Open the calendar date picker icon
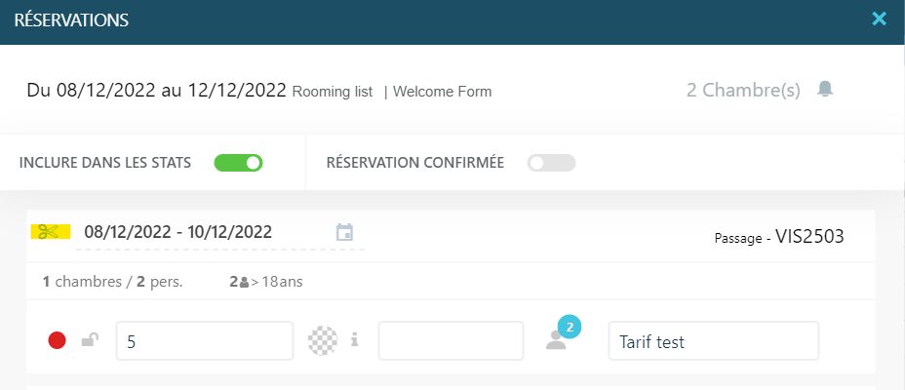 pos(344,232)
